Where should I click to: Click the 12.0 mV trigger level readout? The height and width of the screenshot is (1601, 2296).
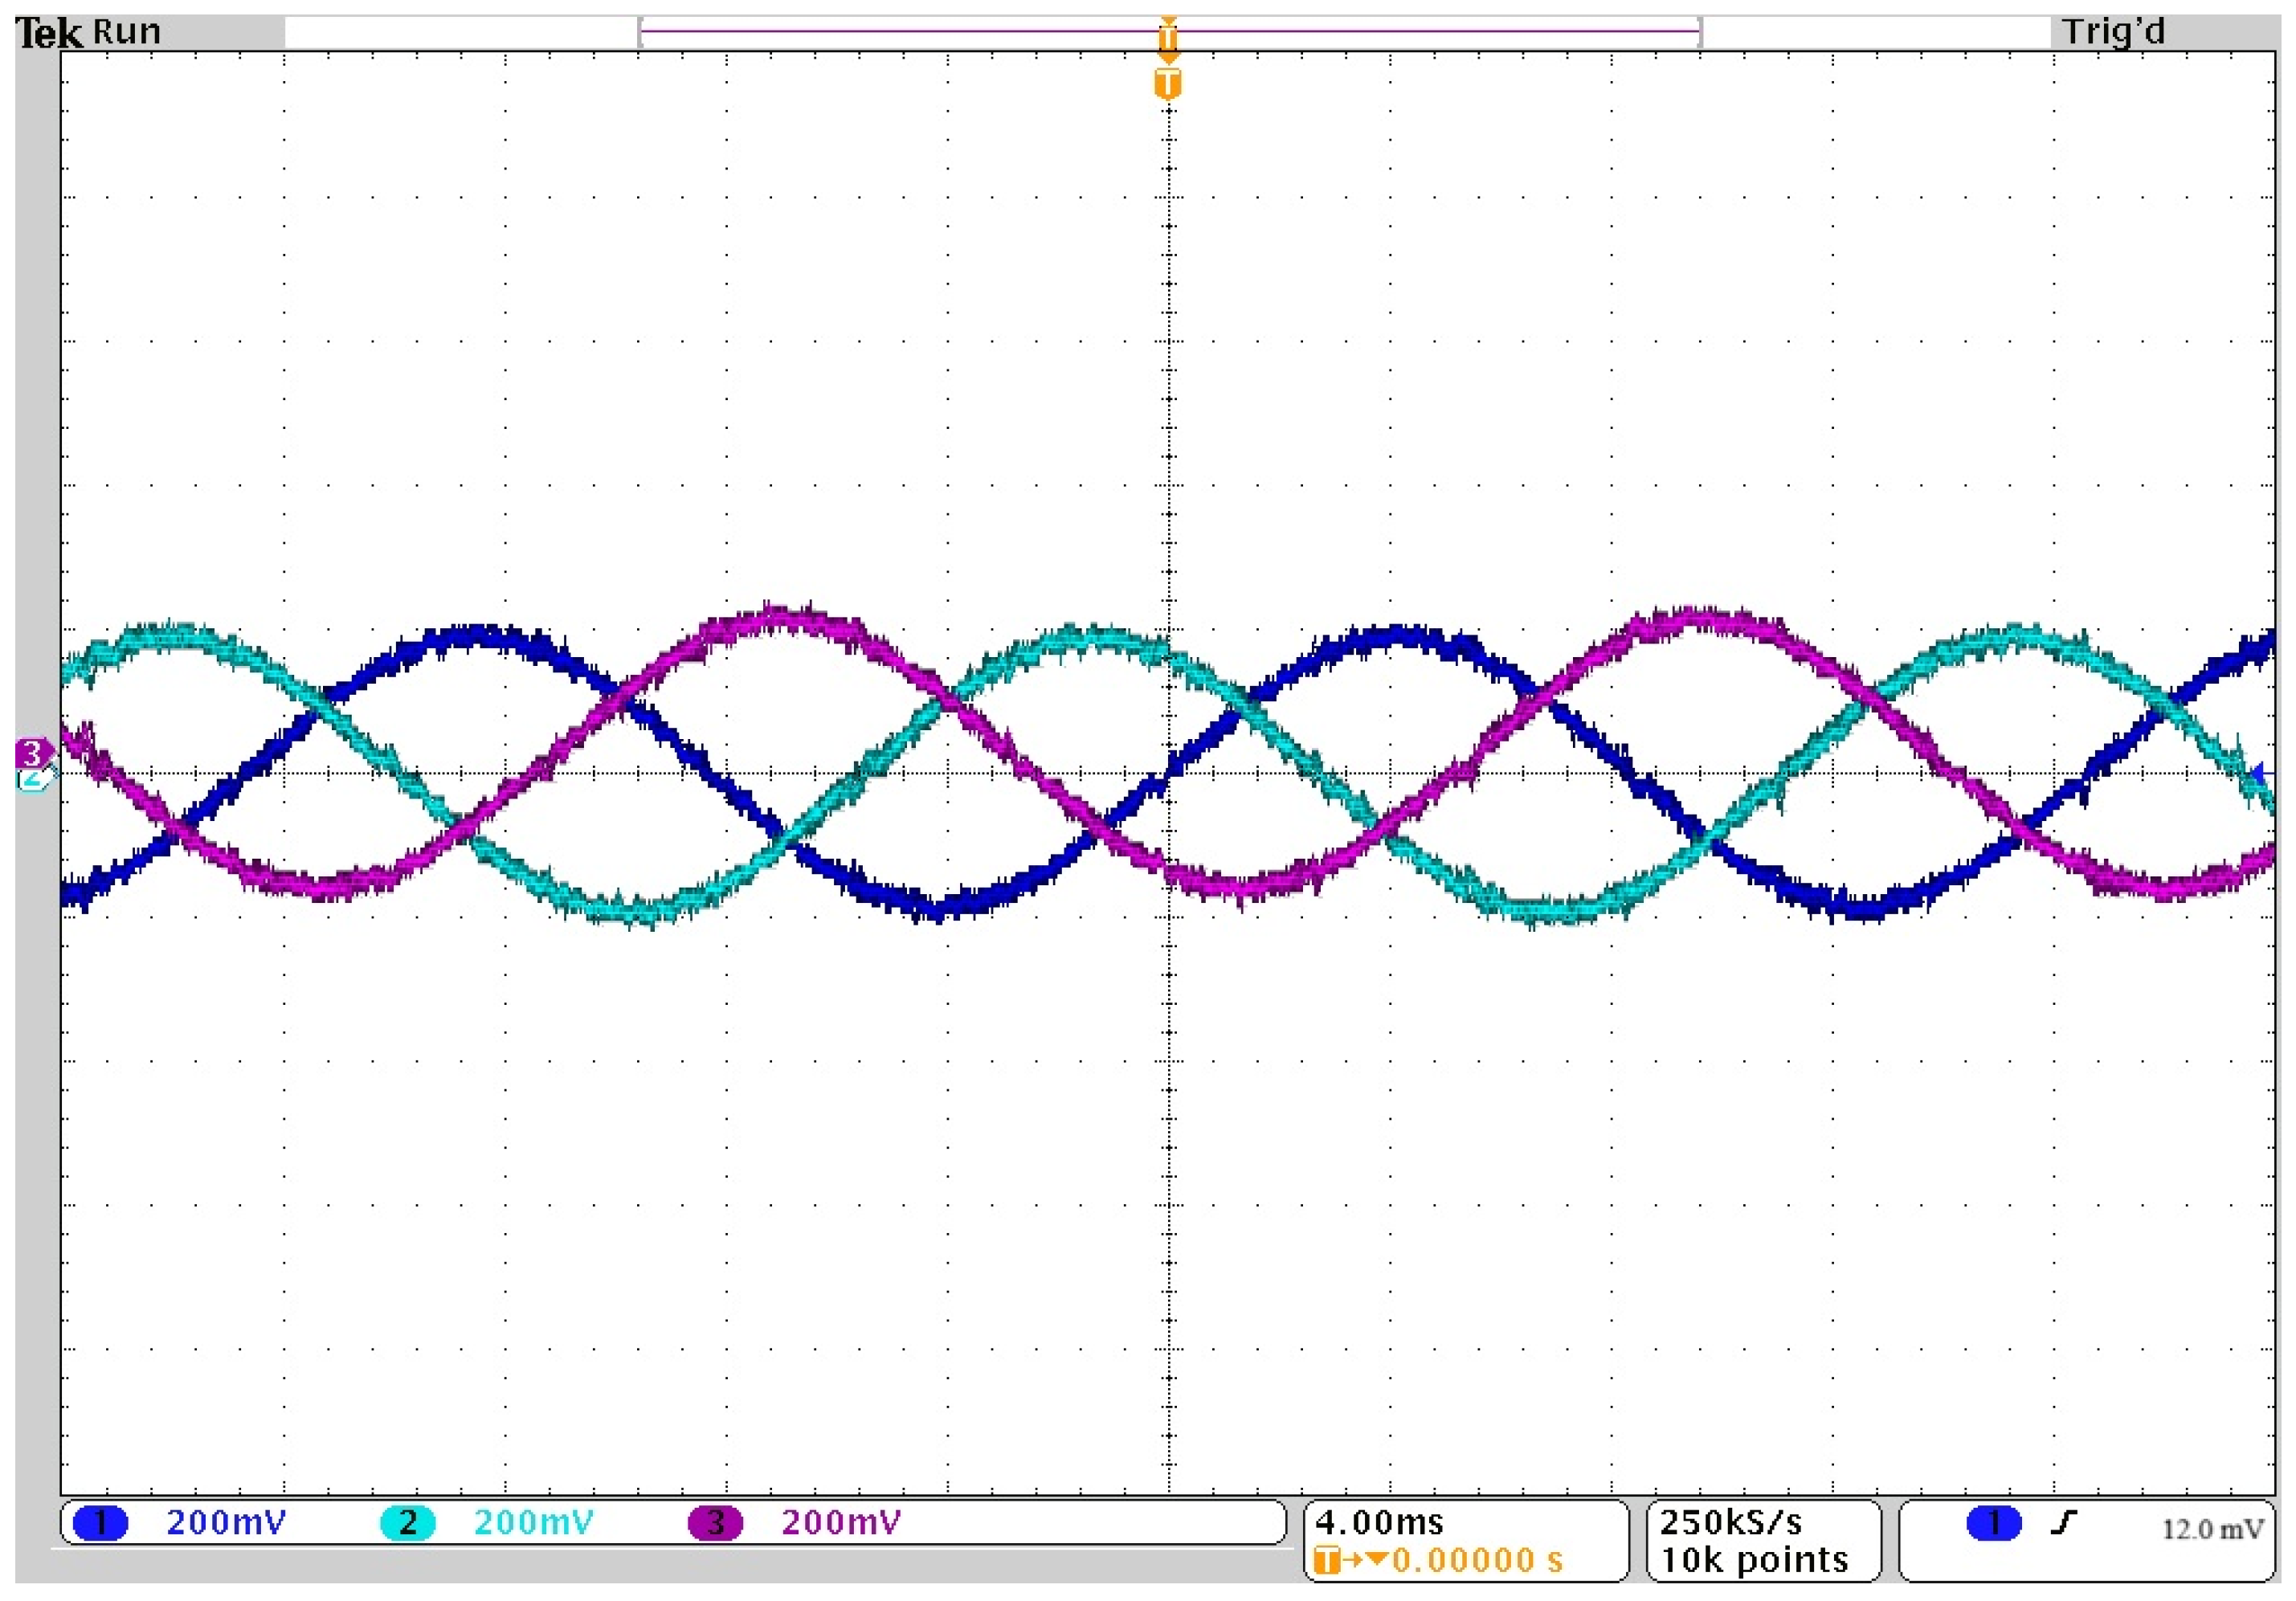tap(2212, 1529)
